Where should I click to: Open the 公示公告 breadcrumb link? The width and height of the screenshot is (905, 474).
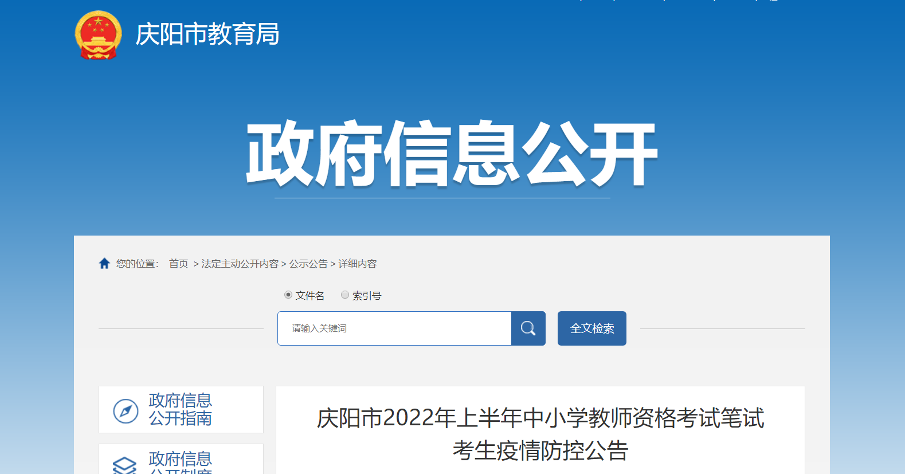coord(308,264)
